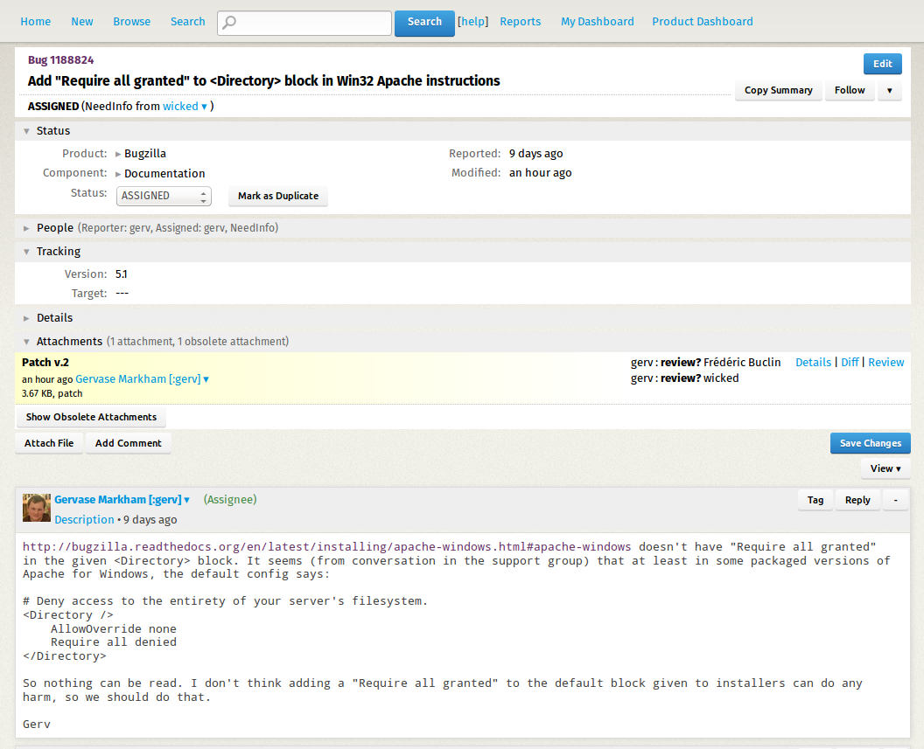Image resolution: width=924 pixels, height=749 pixels.
Task: Click review flag 'Frédéric Buclin'
Action: pyautogui.click(x=742, y=363)
